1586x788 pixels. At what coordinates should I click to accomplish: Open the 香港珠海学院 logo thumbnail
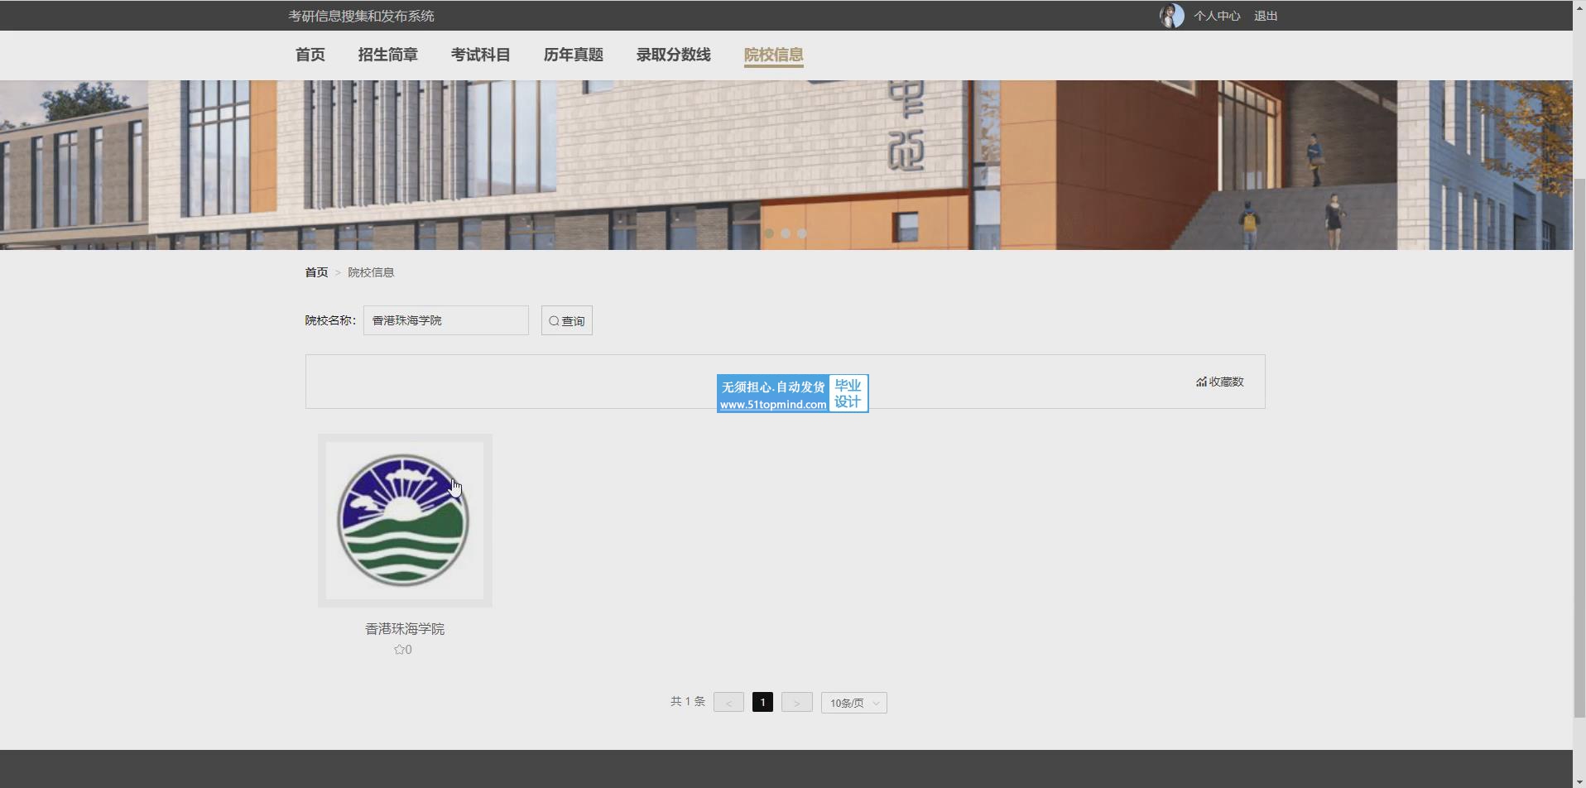[x=405, y=521]
